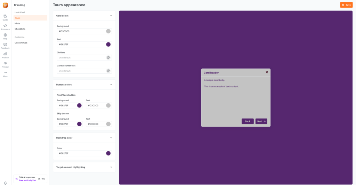Select Hints in branding menu

tap(17, 23)
